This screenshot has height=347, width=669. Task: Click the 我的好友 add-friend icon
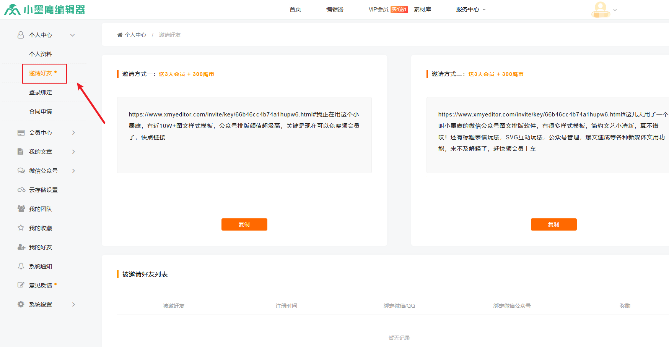point(21,247)
